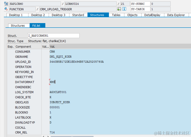The width and height of the screenshot is (191, 137).
Task: Click the Exp. column header
Action: point(11,47)
